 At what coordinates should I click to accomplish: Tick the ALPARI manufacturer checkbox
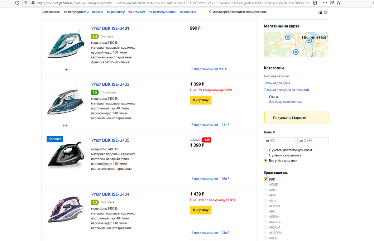click(x=266, y=206)
